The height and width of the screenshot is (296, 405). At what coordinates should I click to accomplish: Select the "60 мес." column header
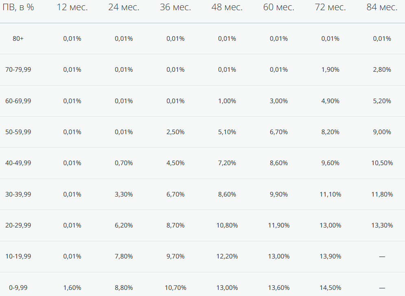tap(279, 7)
